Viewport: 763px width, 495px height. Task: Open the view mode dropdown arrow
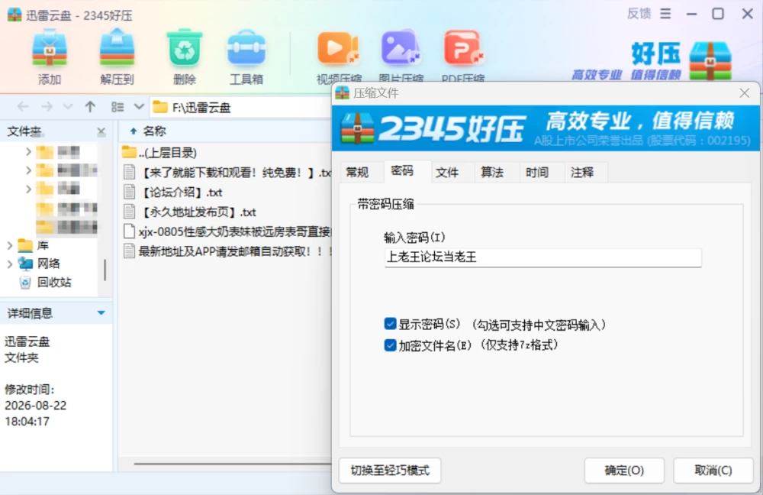(x=139, y=107)
